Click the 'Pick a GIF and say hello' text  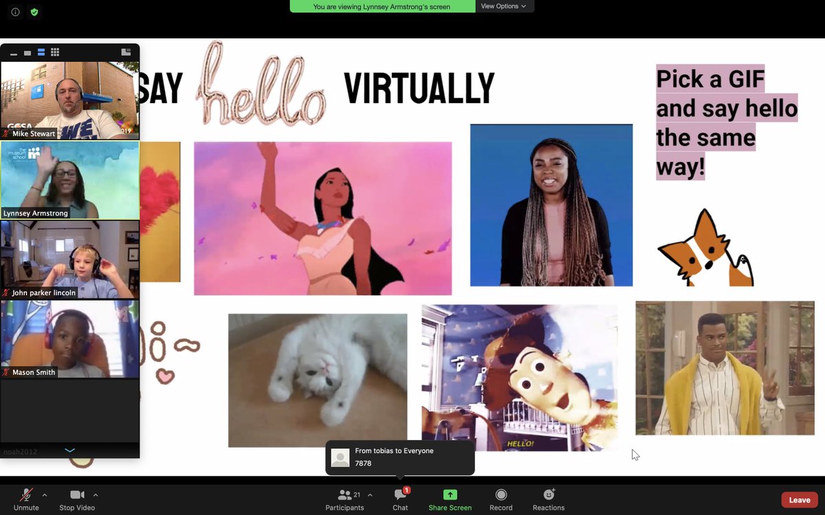click(726, 122)
